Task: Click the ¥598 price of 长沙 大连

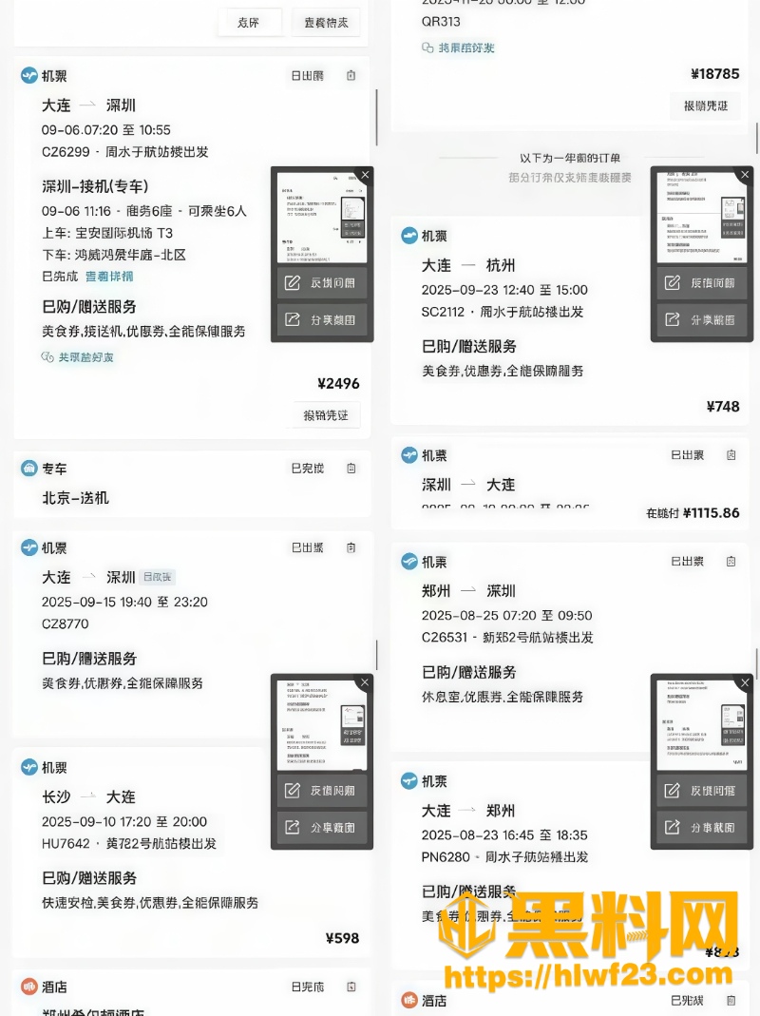Action: click(342, 938)
